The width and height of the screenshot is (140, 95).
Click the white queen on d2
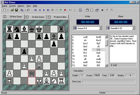32,73
